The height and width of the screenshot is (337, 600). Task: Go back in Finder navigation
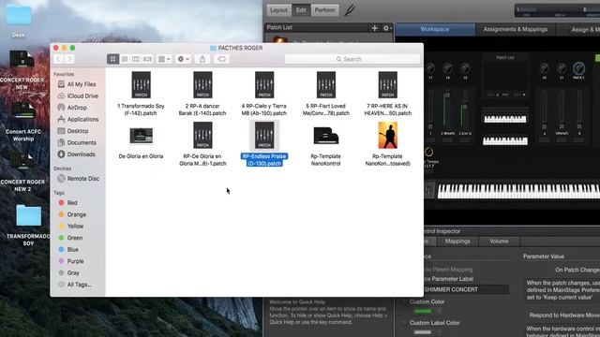pos(58,59)
